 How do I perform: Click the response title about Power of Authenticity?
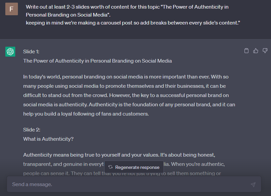(98, 61)
